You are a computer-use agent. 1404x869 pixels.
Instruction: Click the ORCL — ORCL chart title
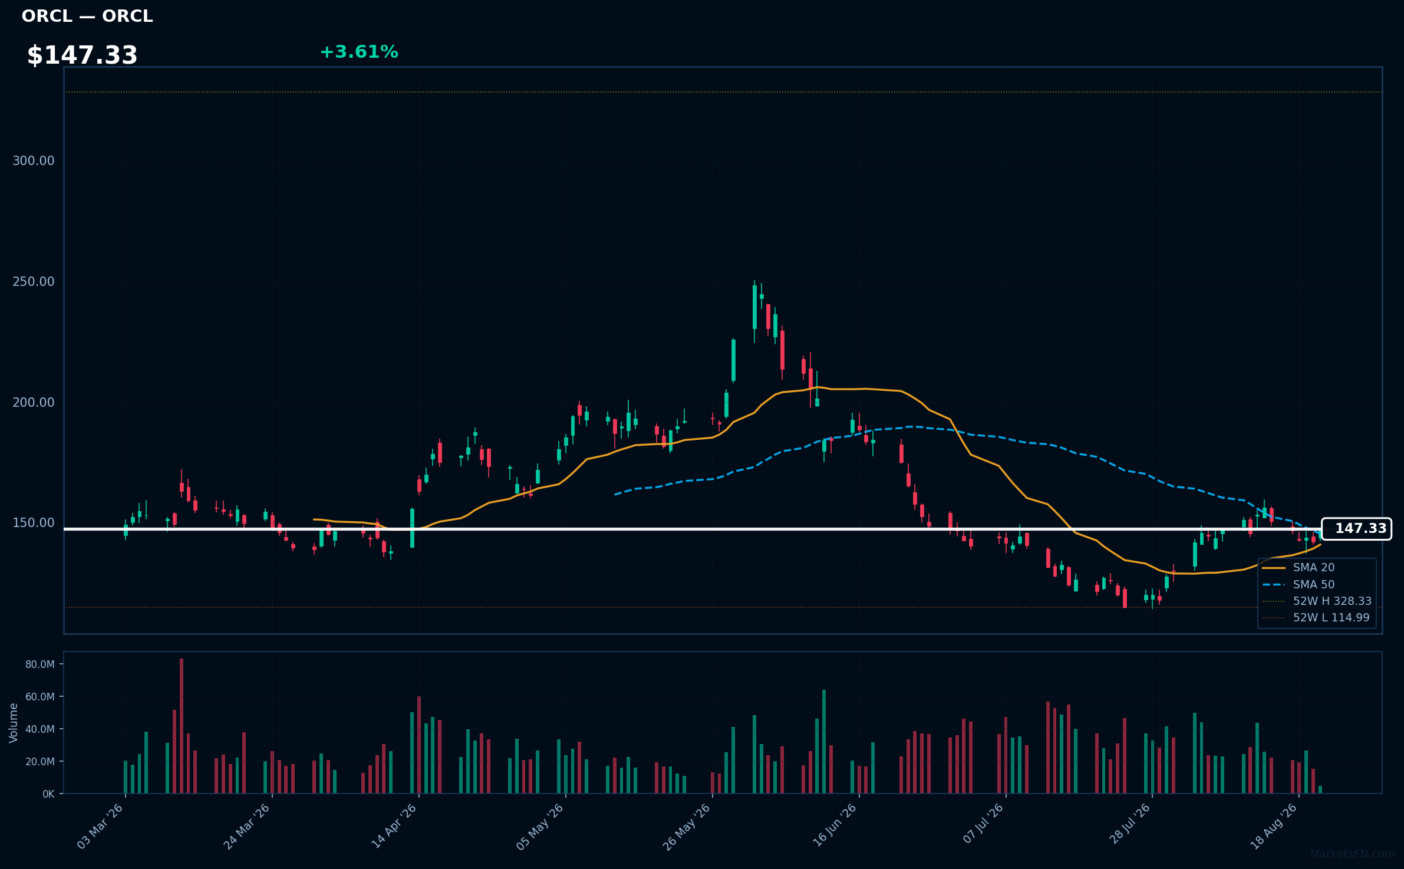coord(87,16)
